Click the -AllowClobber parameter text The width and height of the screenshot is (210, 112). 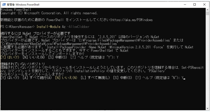coord(78,27)
